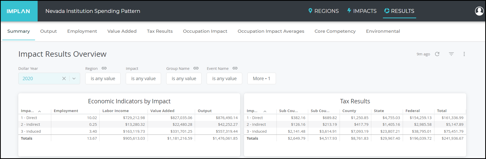Screen dimensions: 486x159
Task: Open the Impact filter 'is any value'
Action: (x=143, y=79)
